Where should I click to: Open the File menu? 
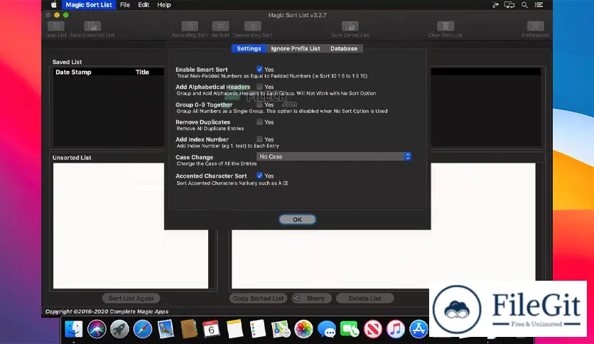pyautogui.click(x=124, y=5)
